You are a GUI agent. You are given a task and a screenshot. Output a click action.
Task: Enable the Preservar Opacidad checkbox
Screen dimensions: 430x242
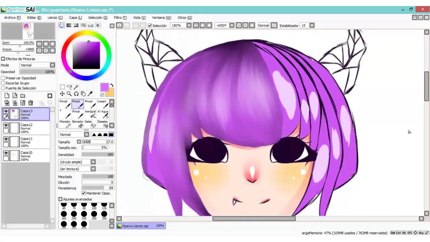[x=3, y=78]
